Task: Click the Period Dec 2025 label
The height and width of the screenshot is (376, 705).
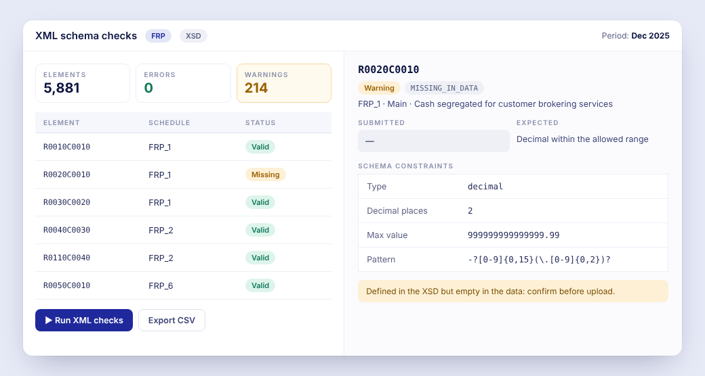Action: [x=635, y=36]
